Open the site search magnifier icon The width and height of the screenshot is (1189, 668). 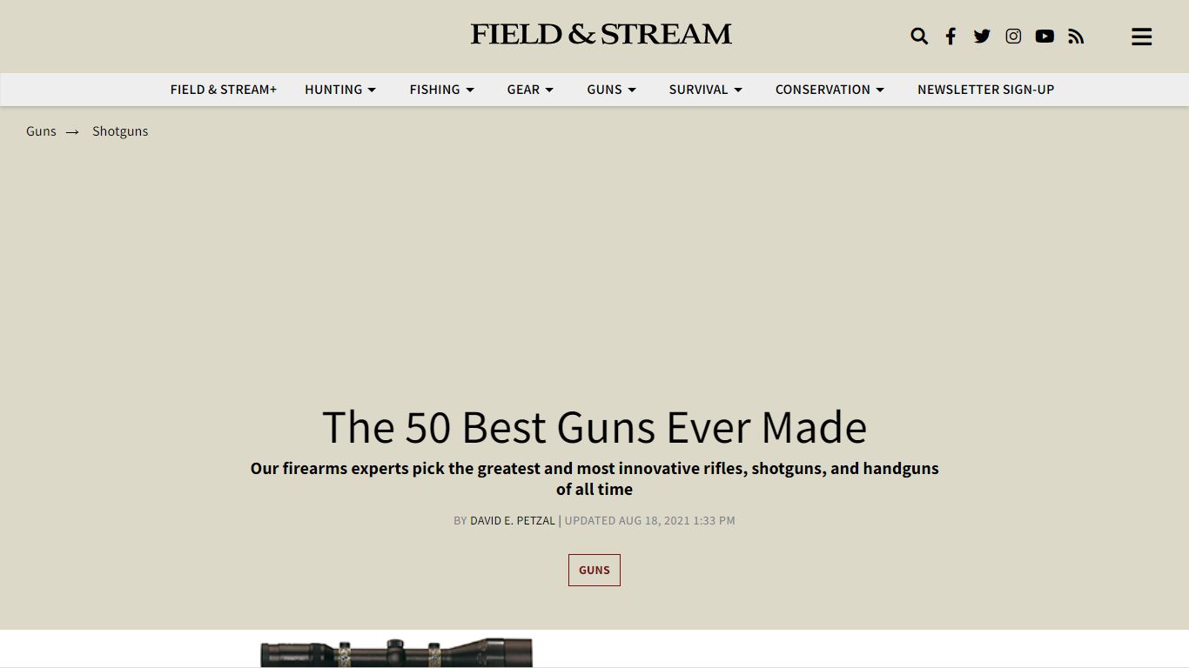click(x=919, y=36)
